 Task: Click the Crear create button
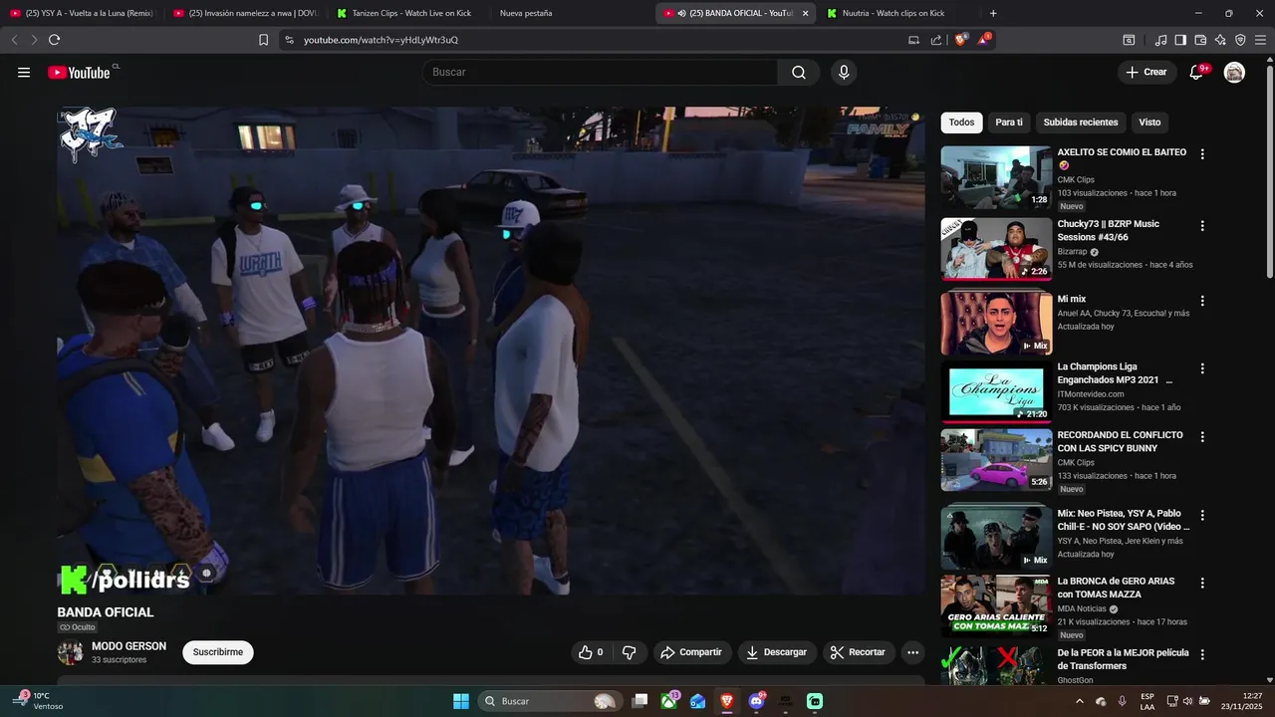point(1147,72)
